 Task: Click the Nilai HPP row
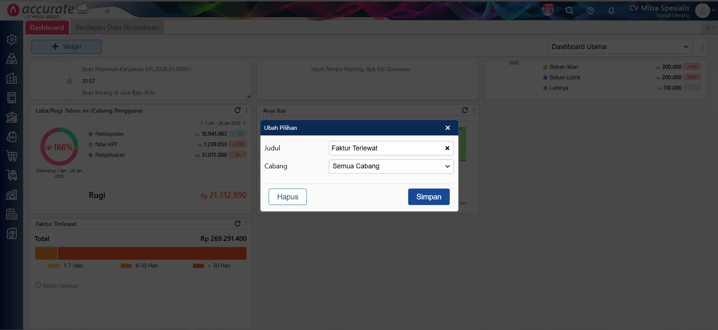167,144
